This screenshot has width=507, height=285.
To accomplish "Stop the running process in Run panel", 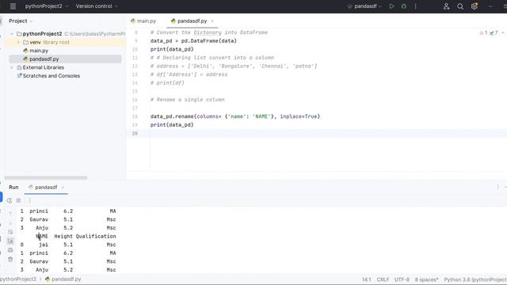I will (x=18, y=200).
